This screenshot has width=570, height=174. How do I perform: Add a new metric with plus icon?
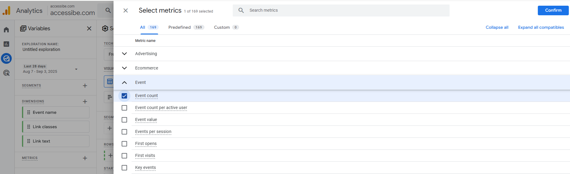(85, 158)
